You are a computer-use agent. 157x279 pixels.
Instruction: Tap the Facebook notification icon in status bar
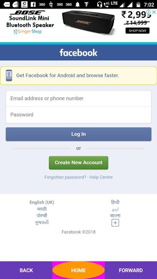coord(33,4)
